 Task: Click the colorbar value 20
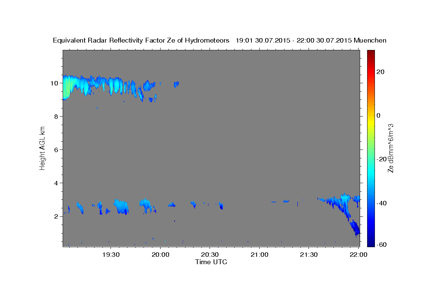380,72
